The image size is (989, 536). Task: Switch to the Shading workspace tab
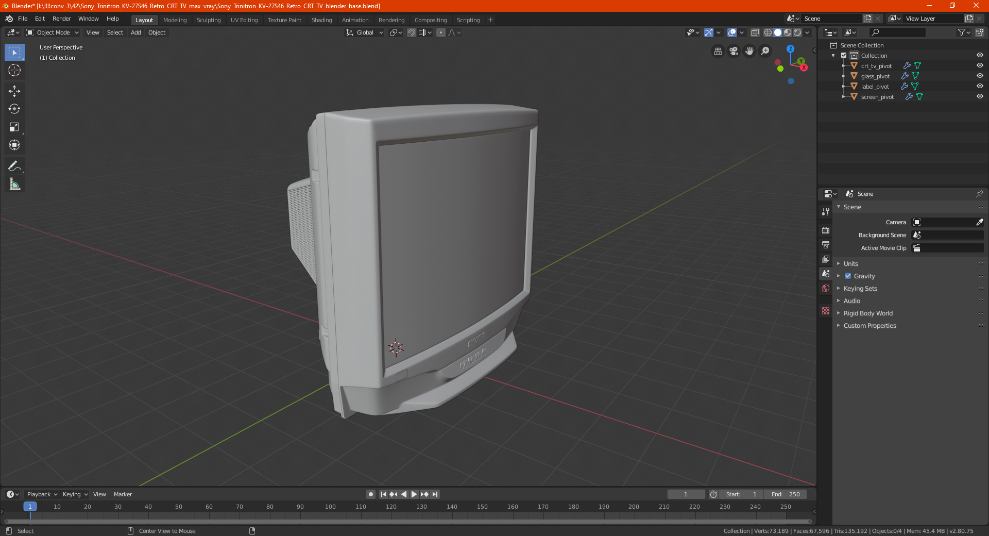(x=321, y=20)
